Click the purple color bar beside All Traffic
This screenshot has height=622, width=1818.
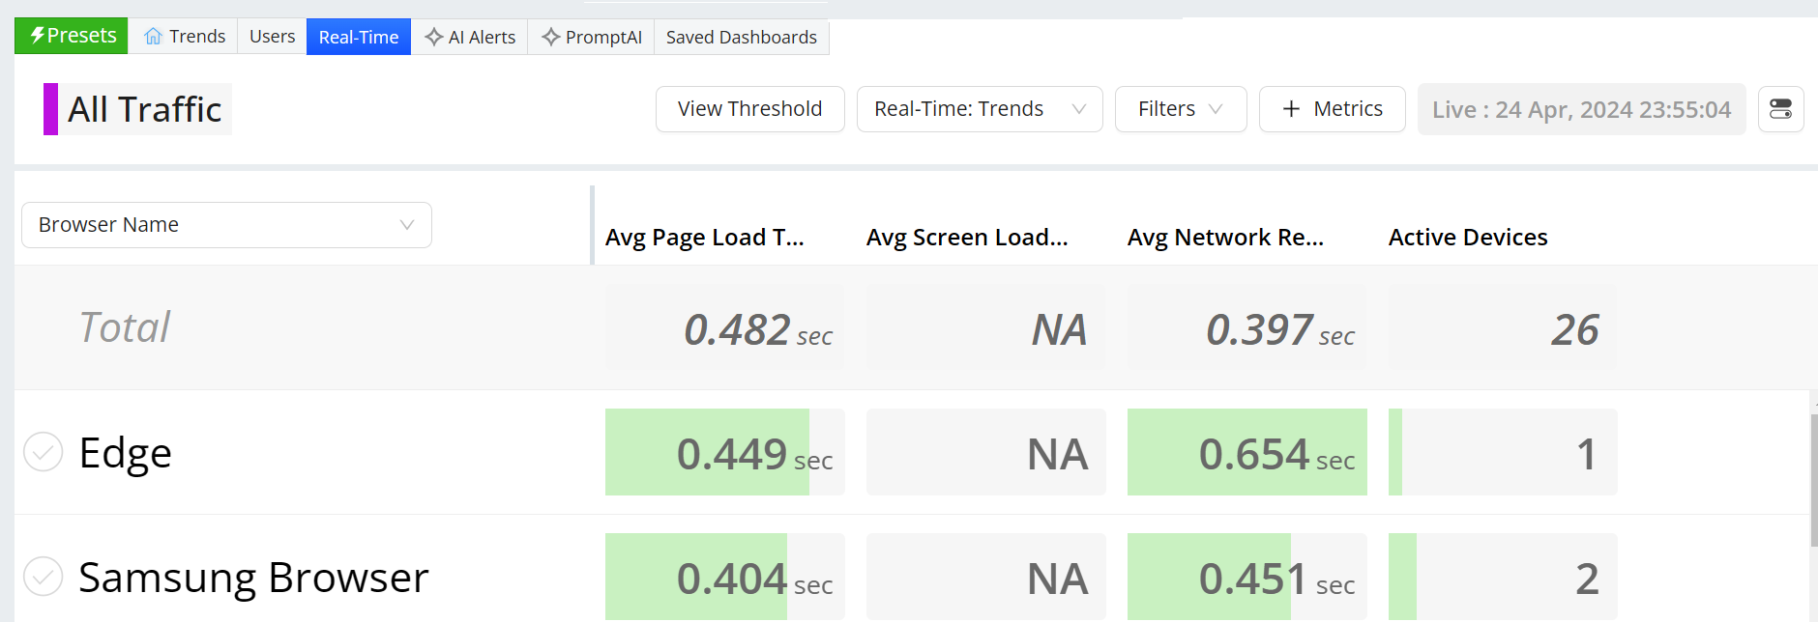click(50, 109)
